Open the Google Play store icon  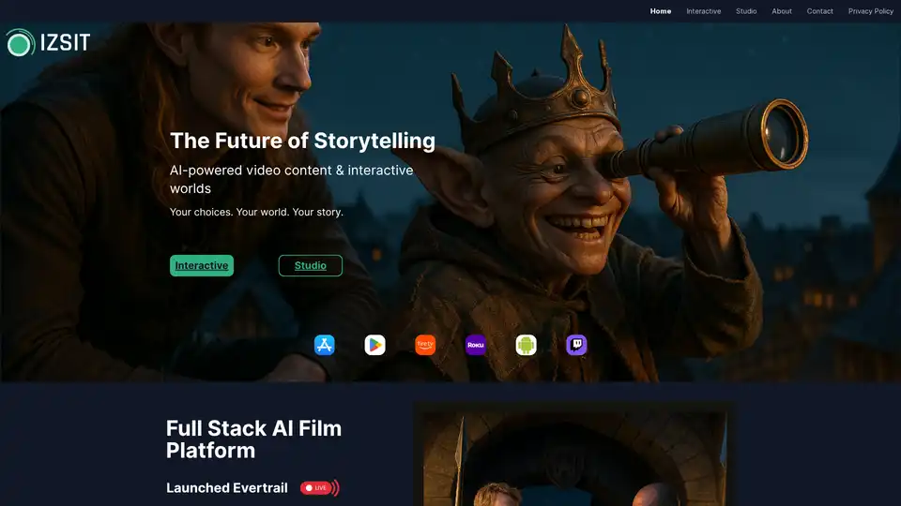coord(374,345)
